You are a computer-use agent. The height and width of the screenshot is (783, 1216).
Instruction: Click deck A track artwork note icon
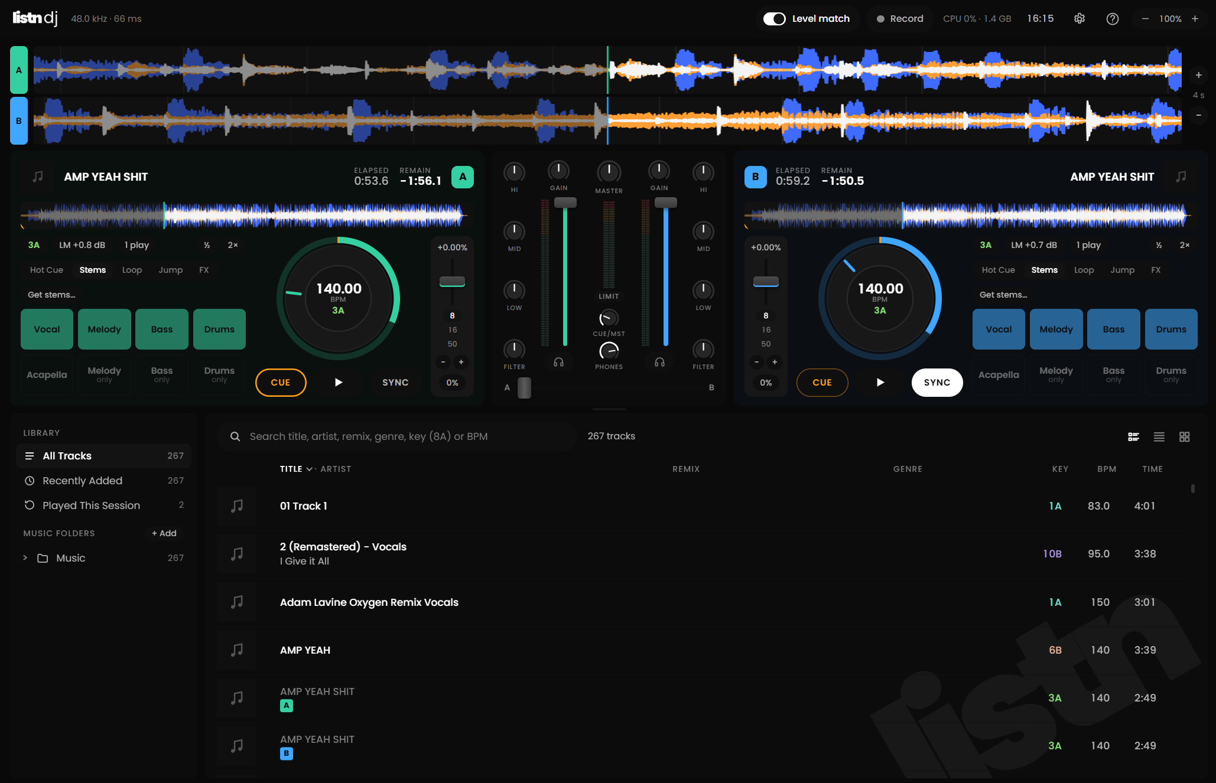tap(38, 177)
